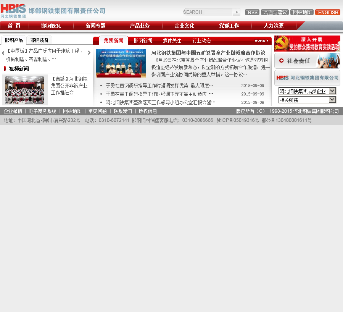The image size is (343, 312).
Task: Select the 邯钢产品 tab
Action: (14, 40)
